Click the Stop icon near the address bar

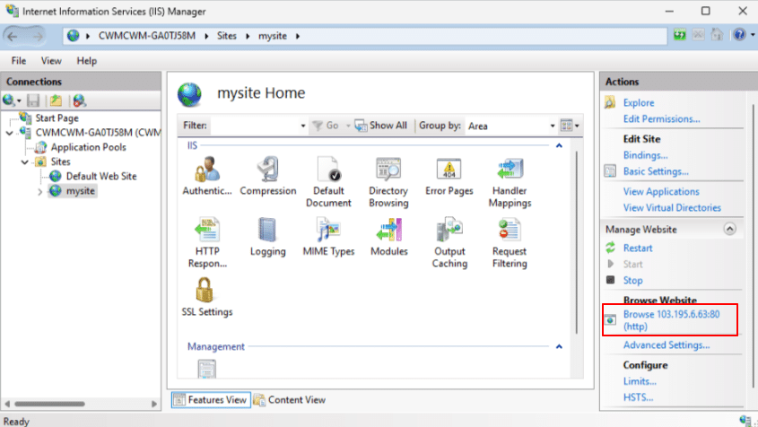699,35
